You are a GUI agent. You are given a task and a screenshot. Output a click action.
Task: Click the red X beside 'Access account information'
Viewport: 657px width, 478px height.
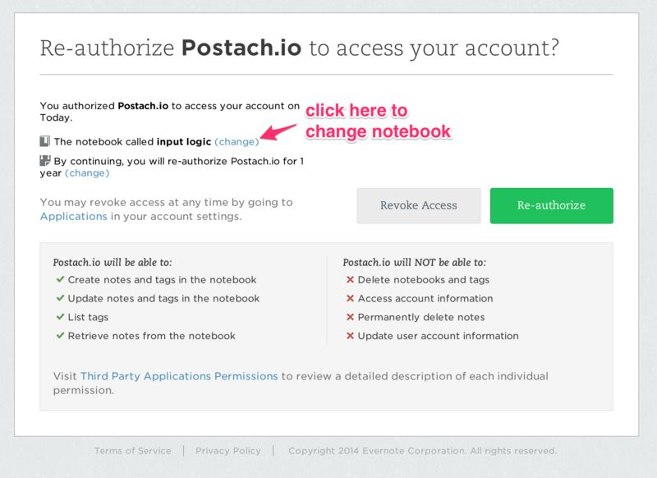point(351,299)
